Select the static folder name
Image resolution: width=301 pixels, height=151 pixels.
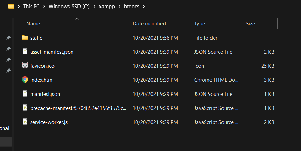(x=36, y=38)
